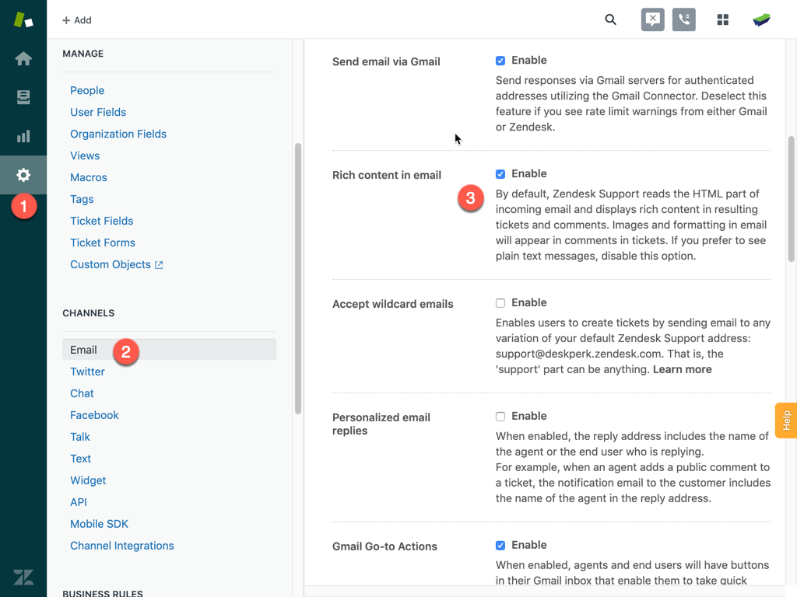Disable Send email via Gmail checkbox
The width and height of the screenshot is (797, 597).
pos(500,61)
